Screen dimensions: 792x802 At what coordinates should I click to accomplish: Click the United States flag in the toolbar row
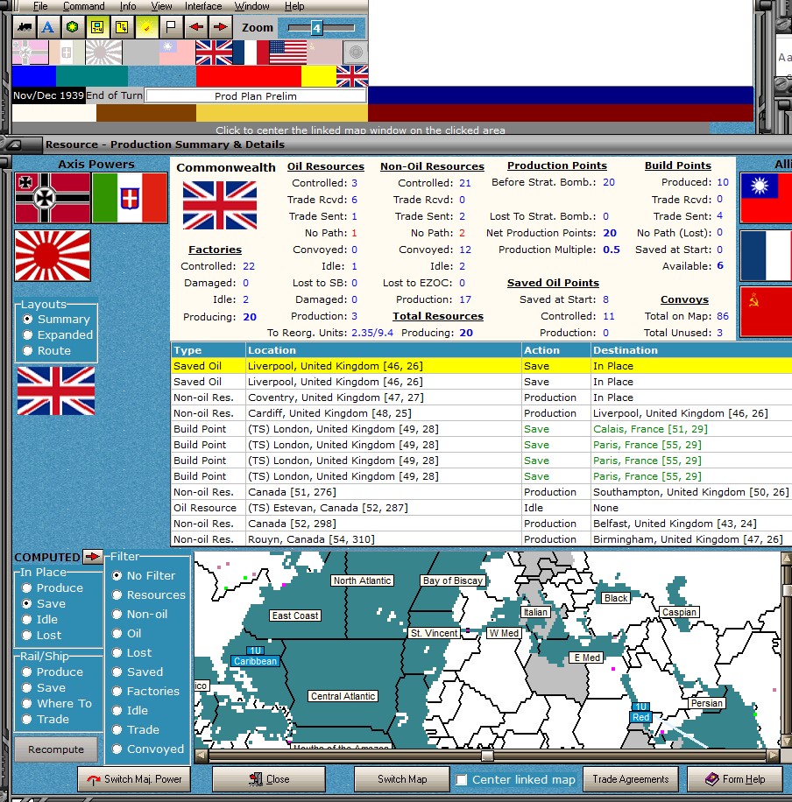pos(287,53)
